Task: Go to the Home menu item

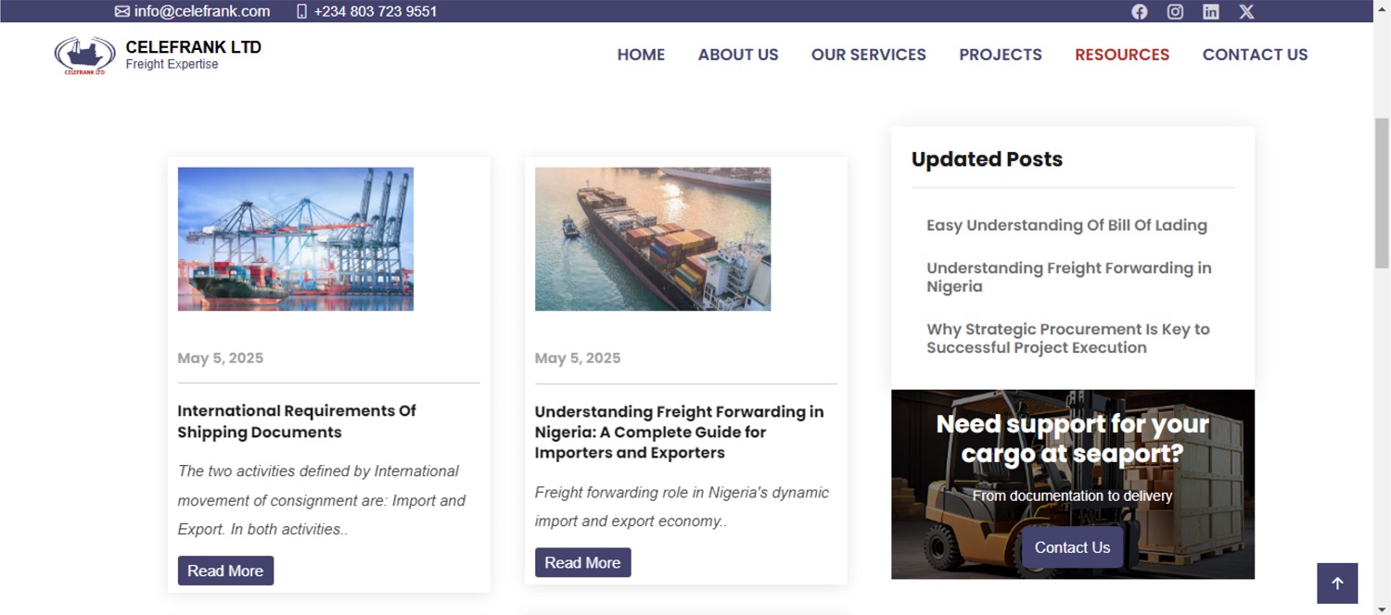Action: [x=641, y=55]
